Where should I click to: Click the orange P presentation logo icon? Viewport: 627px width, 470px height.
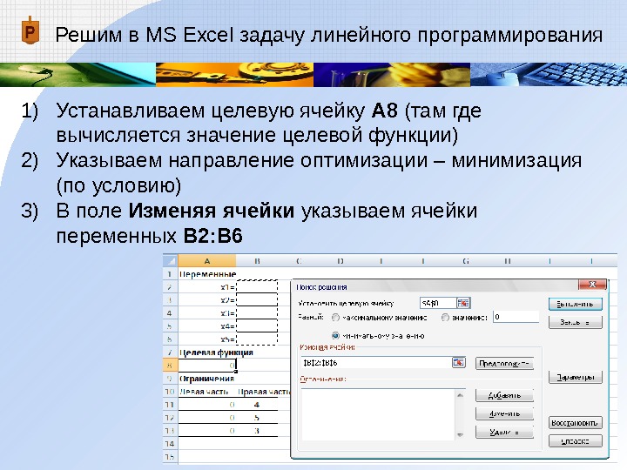(x=30, y=30)
